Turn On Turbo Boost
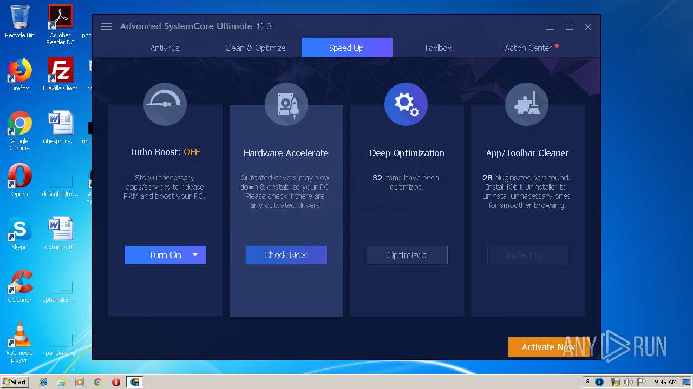Screen dimensions: 693x389 coord(165,255)
